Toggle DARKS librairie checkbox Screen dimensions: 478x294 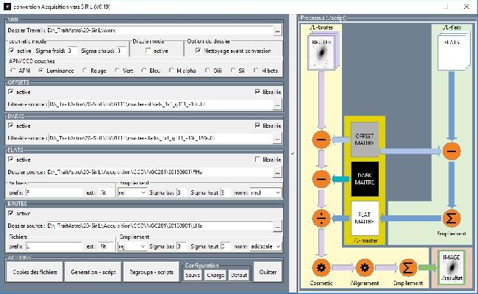click(x=257, y=126)
